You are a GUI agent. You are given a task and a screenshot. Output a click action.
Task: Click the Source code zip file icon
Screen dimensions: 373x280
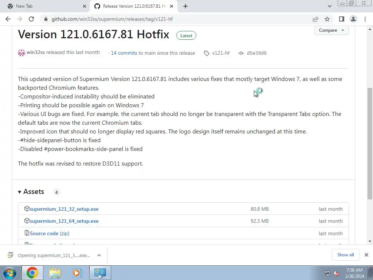point(27,233)
